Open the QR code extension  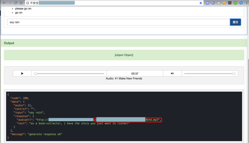pyautogui.click(x=230, y=3)
